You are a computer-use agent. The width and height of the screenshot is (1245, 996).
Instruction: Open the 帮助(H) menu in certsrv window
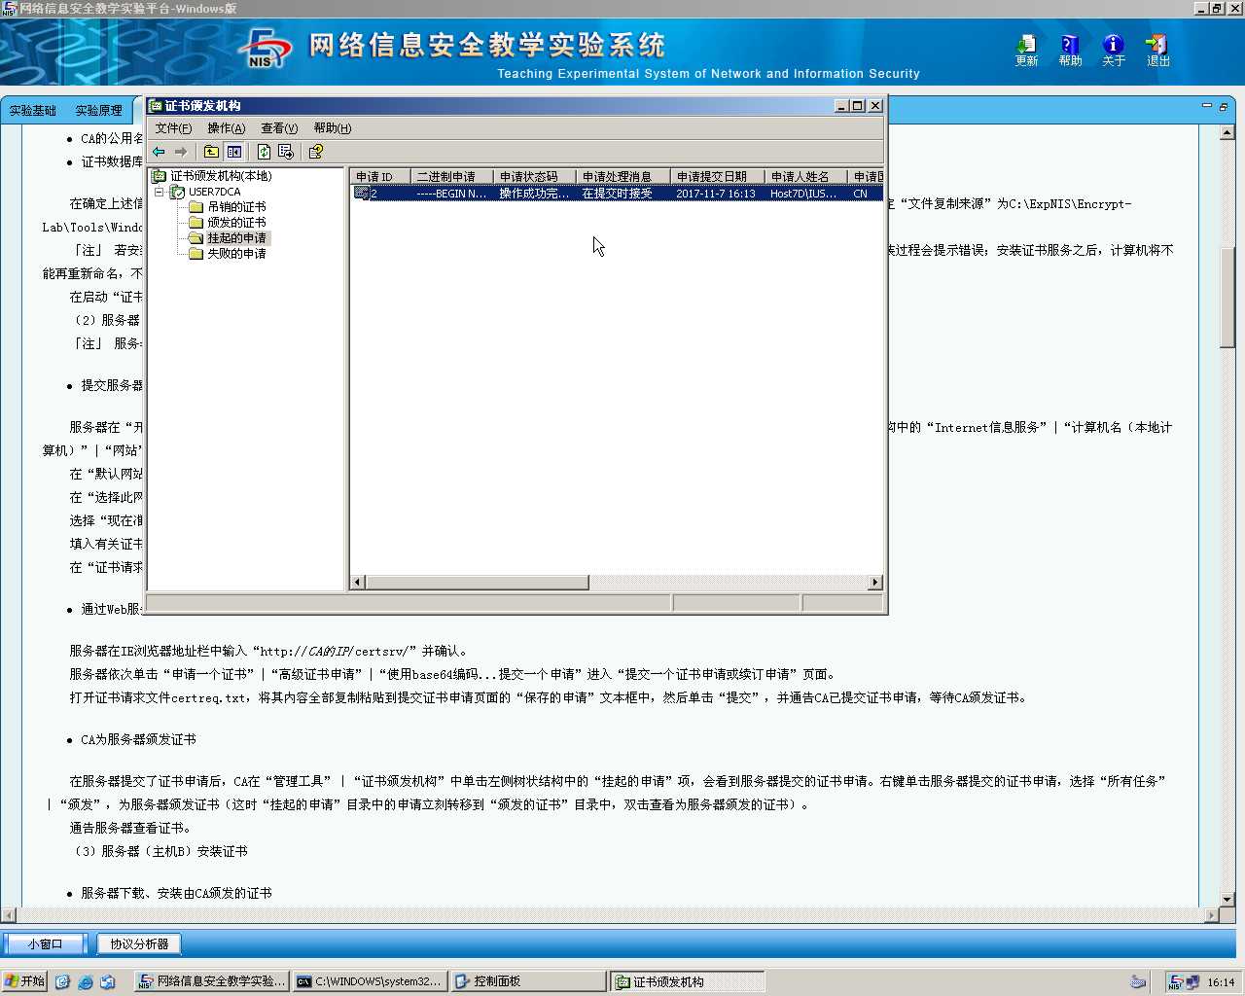(x=332, y=128)
